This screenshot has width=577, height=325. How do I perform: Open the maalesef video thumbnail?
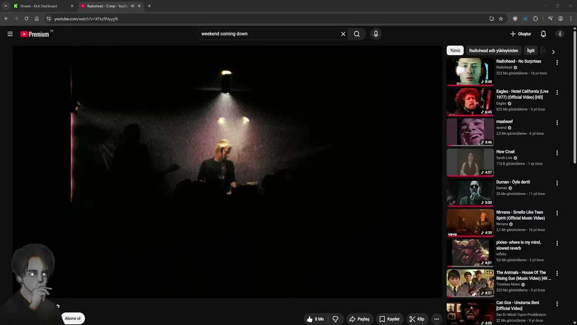click(x=470, y=132)
